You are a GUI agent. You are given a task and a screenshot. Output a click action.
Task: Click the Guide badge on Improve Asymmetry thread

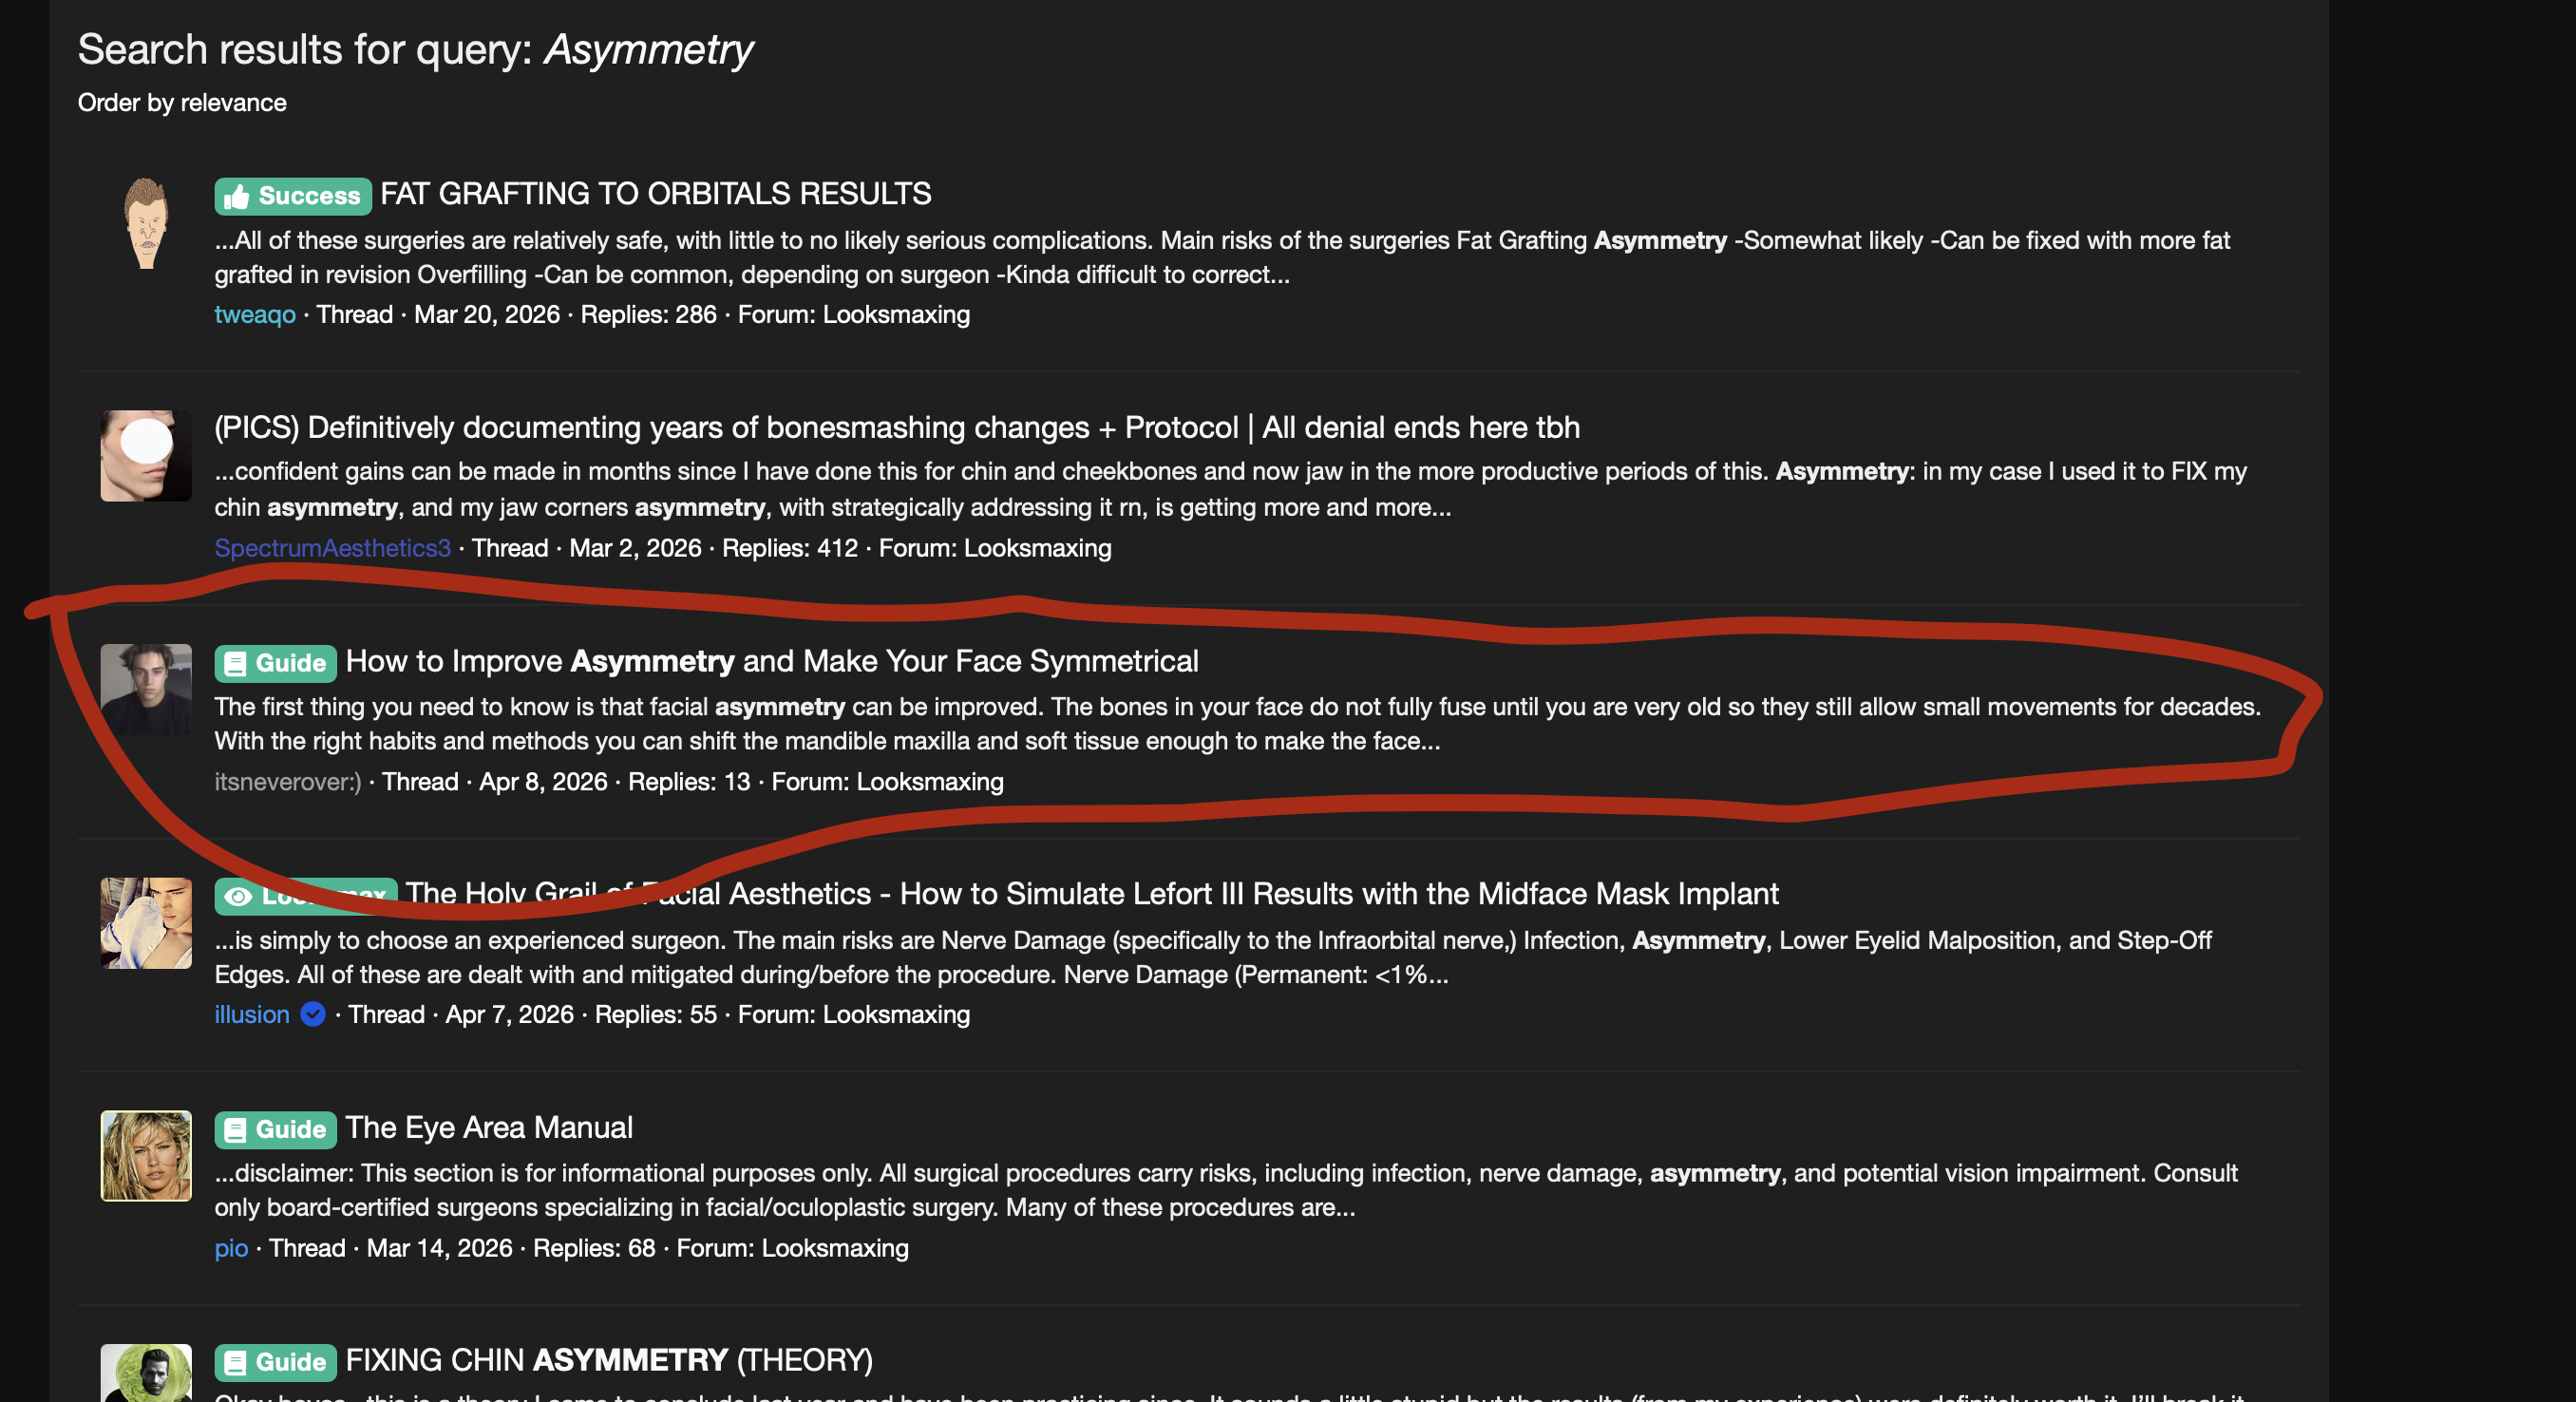275,663
